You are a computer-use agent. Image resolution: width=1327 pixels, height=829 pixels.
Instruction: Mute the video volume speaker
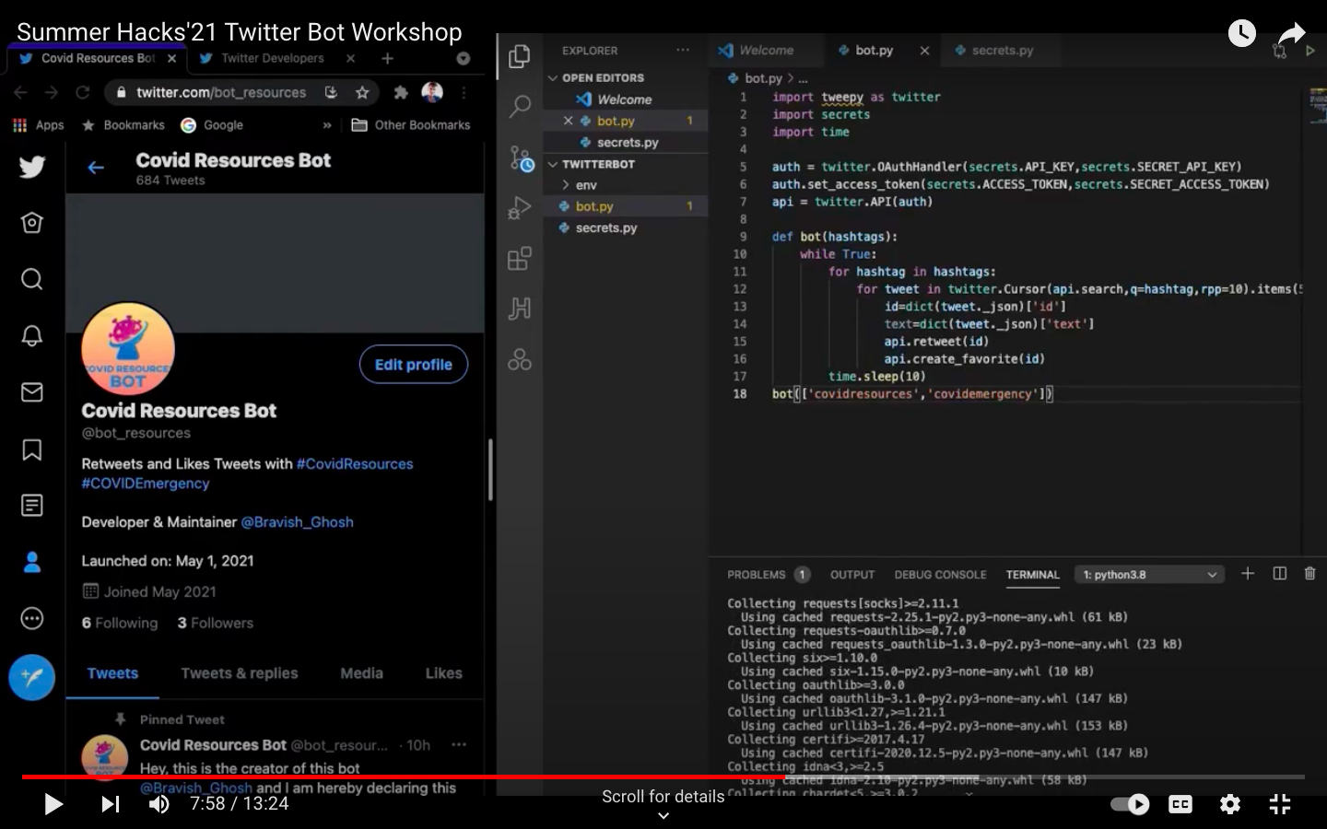coord(159,804)
